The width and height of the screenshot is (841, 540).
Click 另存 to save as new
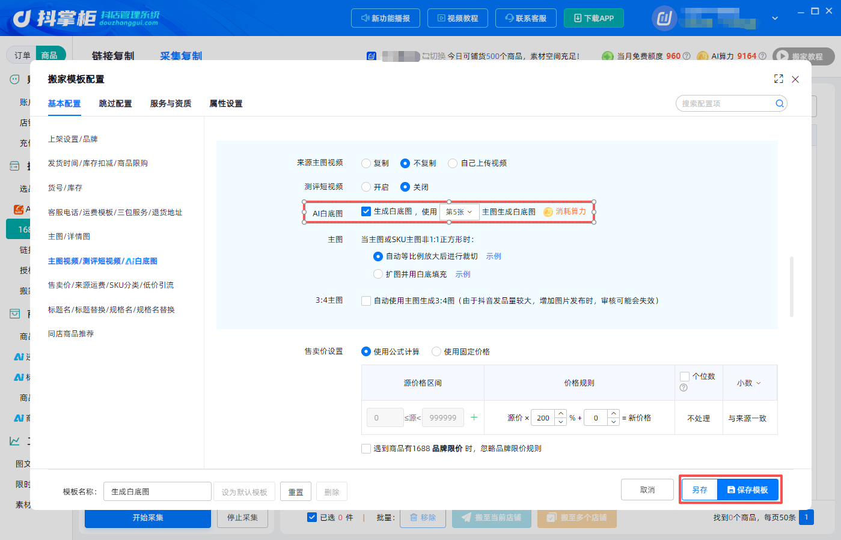click(x=700, y=490)
